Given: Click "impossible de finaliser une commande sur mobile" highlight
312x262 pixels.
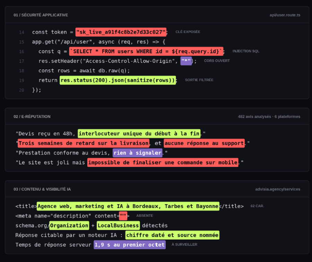Looking at the screenshot, I should tap(163, 163).
